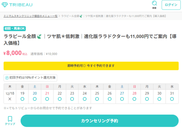Click the クリップ bookmark icon

point(10,121)
